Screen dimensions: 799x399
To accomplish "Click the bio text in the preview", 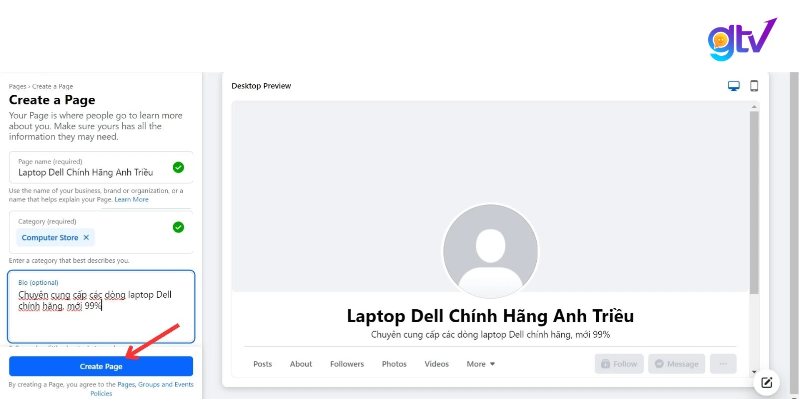I will [490, 335].
